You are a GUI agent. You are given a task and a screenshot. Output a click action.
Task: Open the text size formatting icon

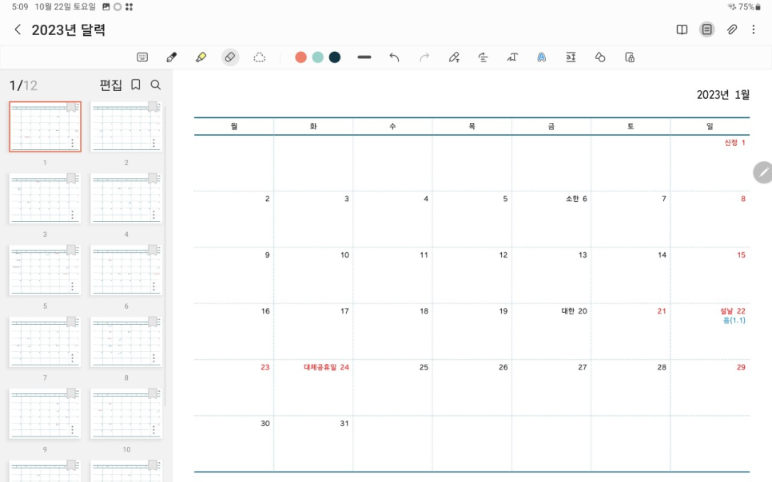[x=571, y=57]
